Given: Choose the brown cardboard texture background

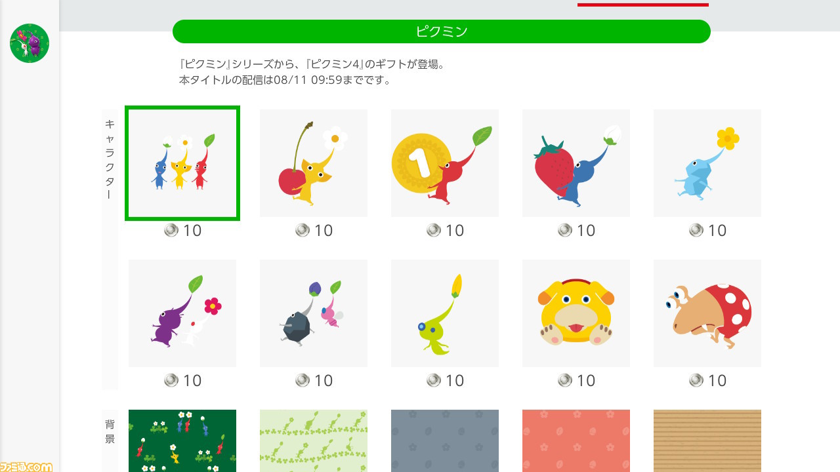Looking at the screenshot, I should pyautogui.click(x=707, y=441).
